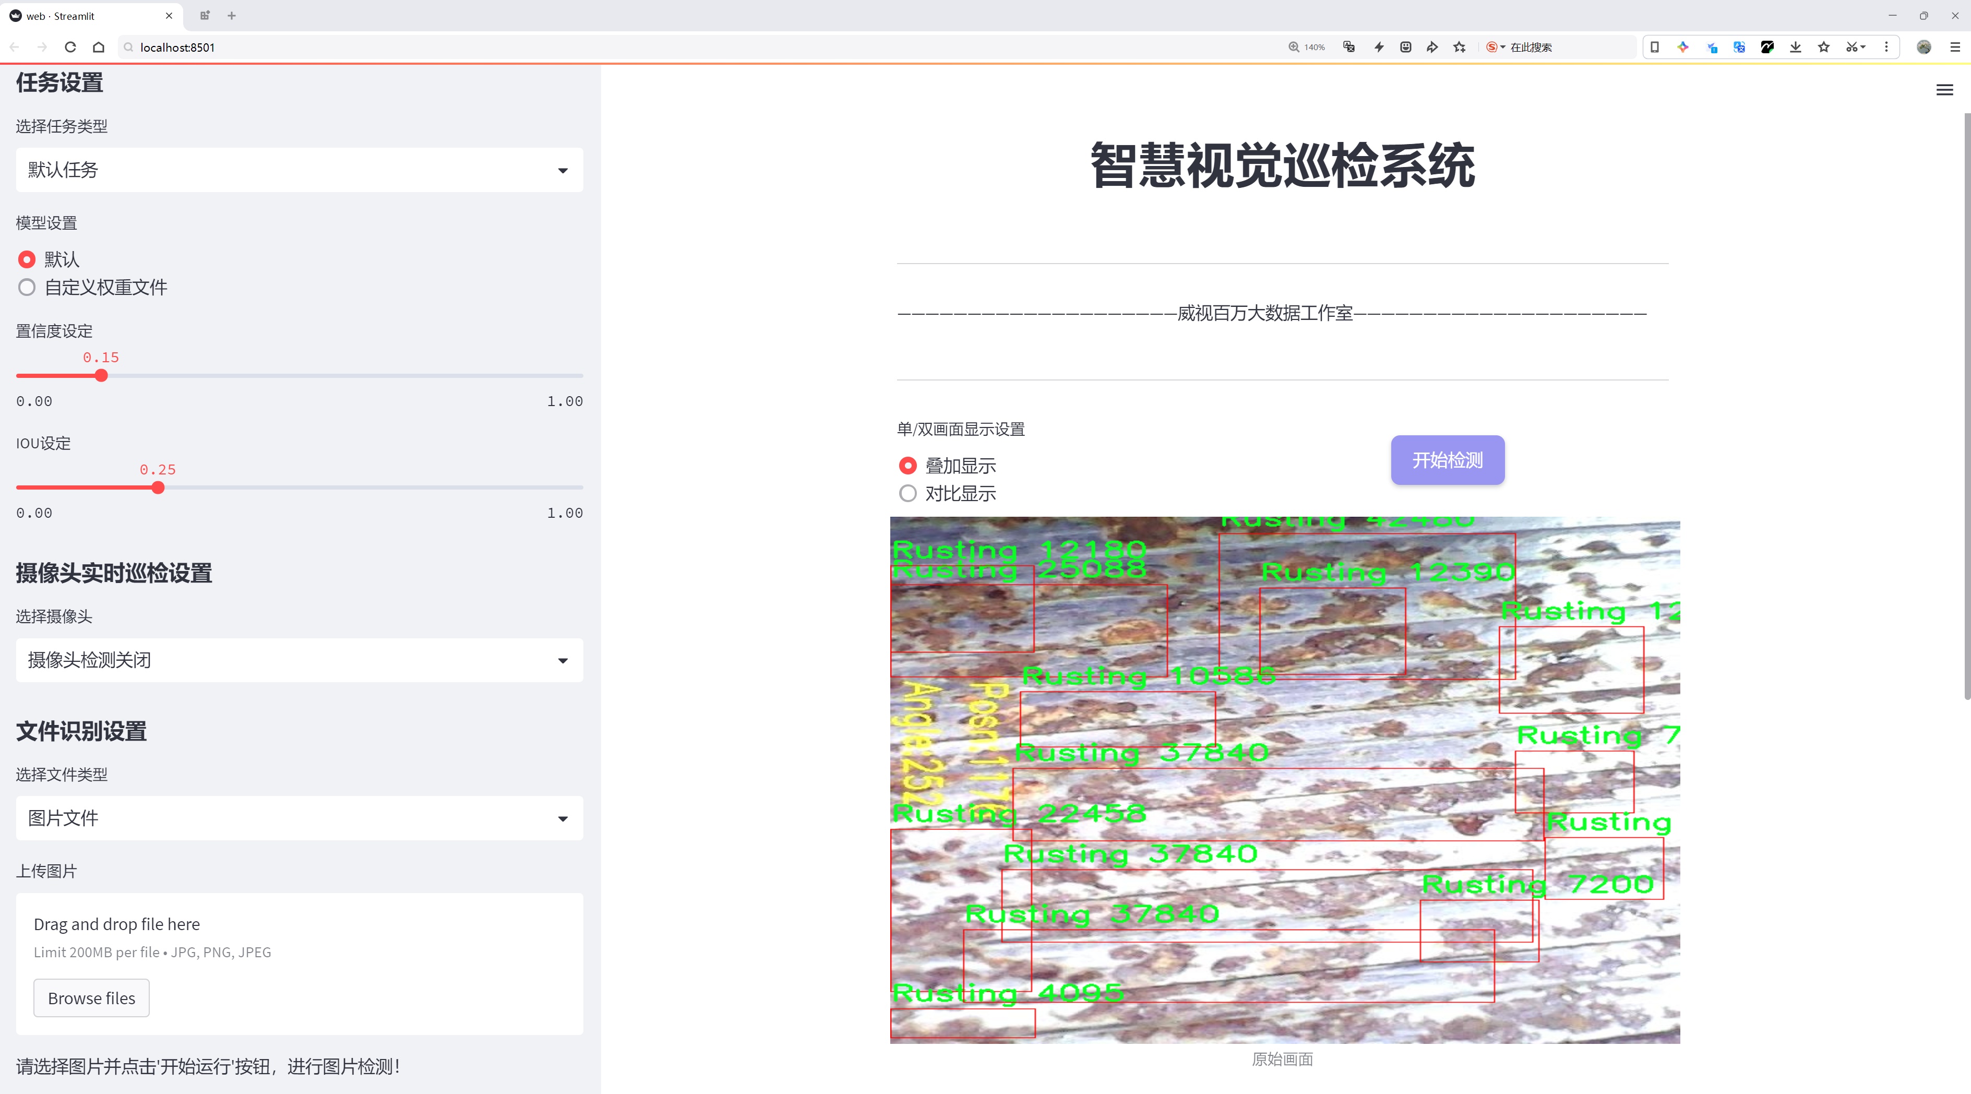Click the web · Streamlit browser tab

[x=61, y=16]
